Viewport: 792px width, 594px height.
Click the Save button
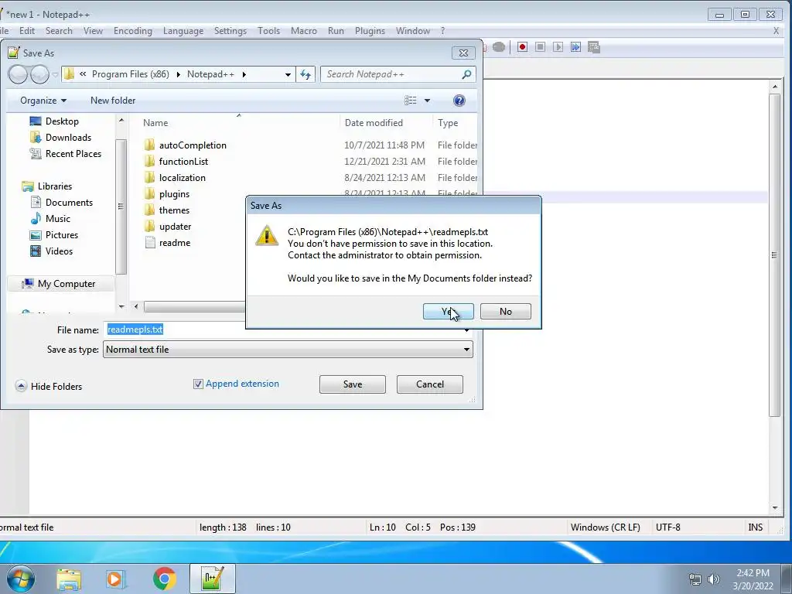pos(353,384)
